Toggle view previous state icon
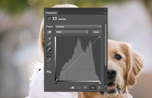Viewport: 152px width, 98px height. (79, 88)
